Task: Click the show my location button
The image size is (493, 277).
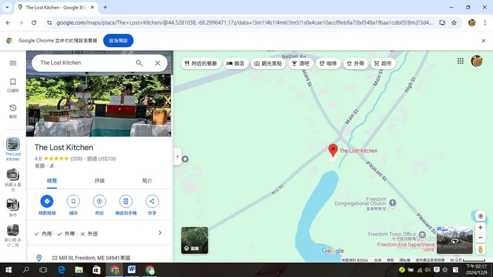Action: click(x=480, y=216)
